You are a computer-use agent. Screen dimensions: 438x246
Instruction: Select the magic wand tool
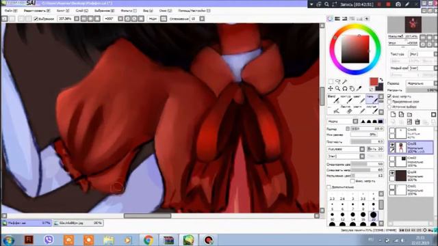[345, 81]
